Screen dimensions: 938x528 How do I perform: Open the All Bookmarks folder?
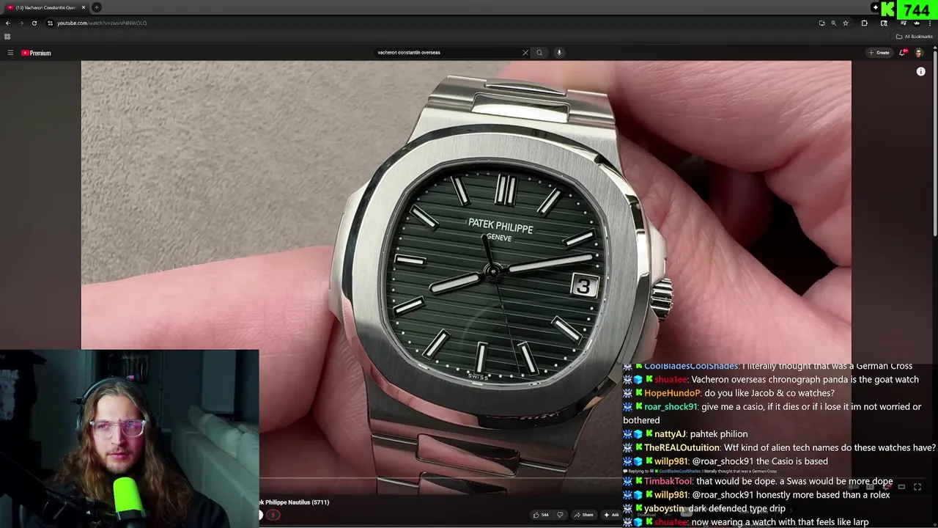pyautogui.click(x=915, y=37)
